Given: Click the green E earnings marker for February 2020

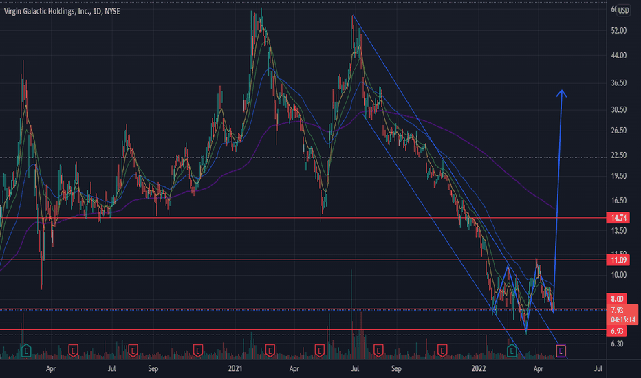Looking at the screenshot, I should [25, 351].
